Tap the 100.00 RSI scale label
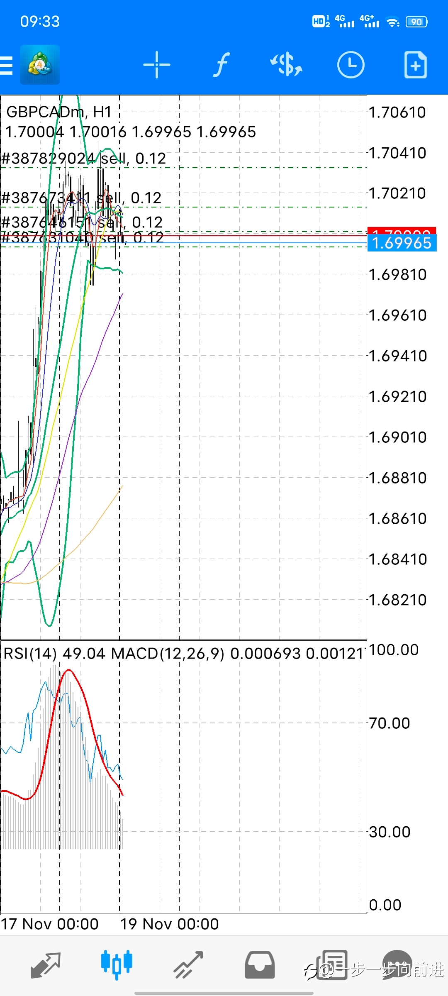 tap(394, 650)
